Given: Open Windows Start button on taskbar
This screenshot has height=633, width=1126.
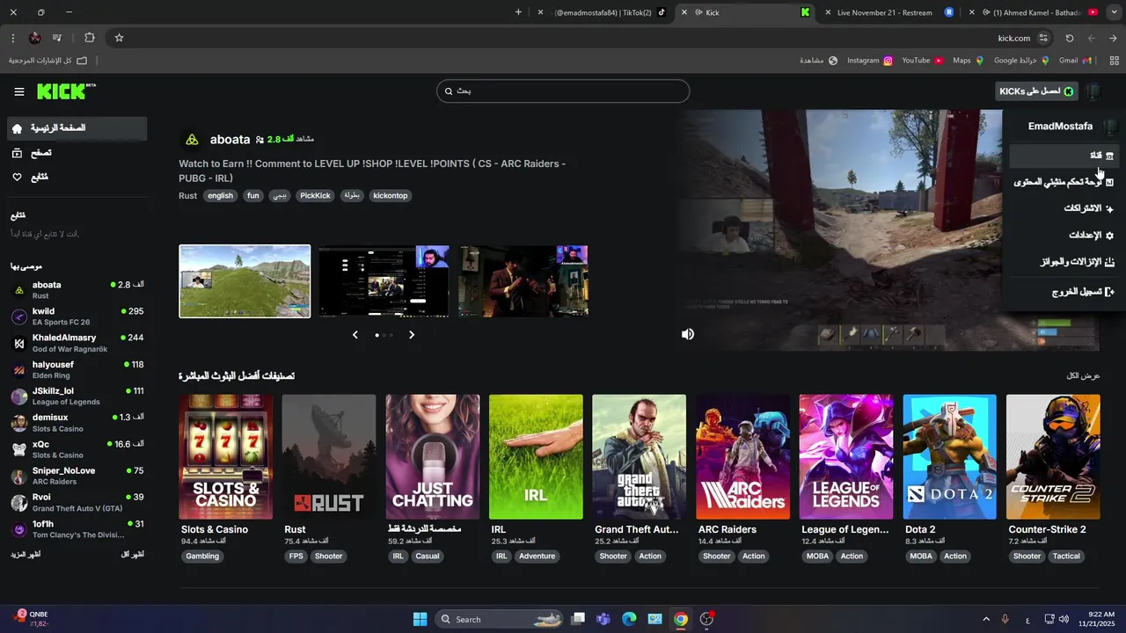Looking at the screenshot, I should [420, 619].
